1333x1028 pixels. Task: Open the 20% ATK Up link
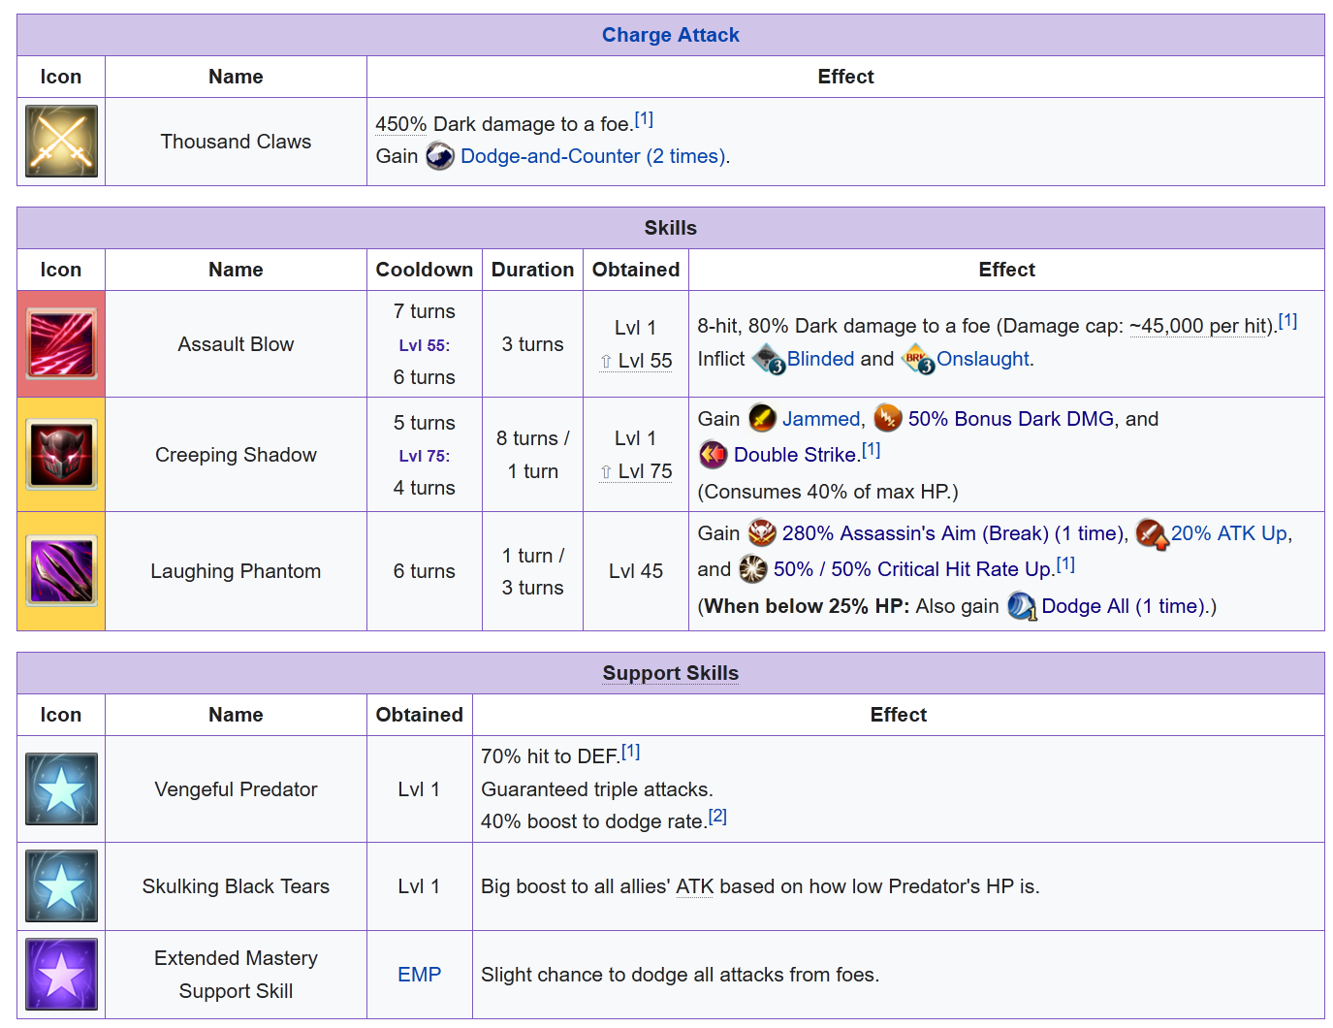1229,533
